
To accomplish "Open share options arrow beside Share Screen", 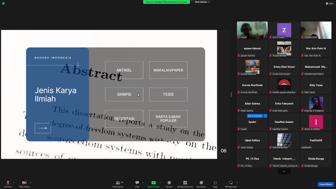I will tap(160, 183).
